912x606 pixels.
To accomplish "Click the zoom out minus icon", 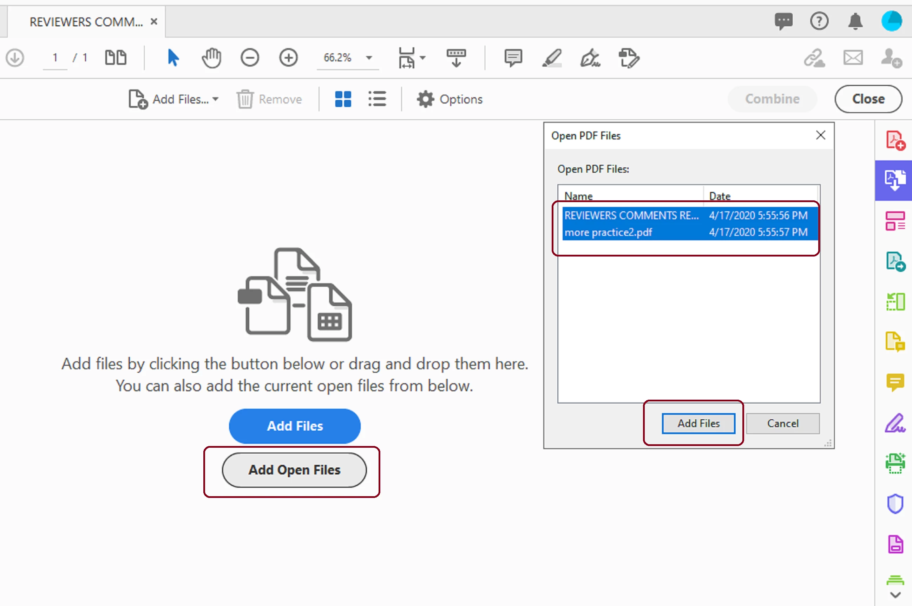I will 249,58.
